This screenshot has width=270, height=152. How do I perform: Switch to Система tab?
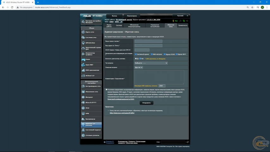click(119, 26)
